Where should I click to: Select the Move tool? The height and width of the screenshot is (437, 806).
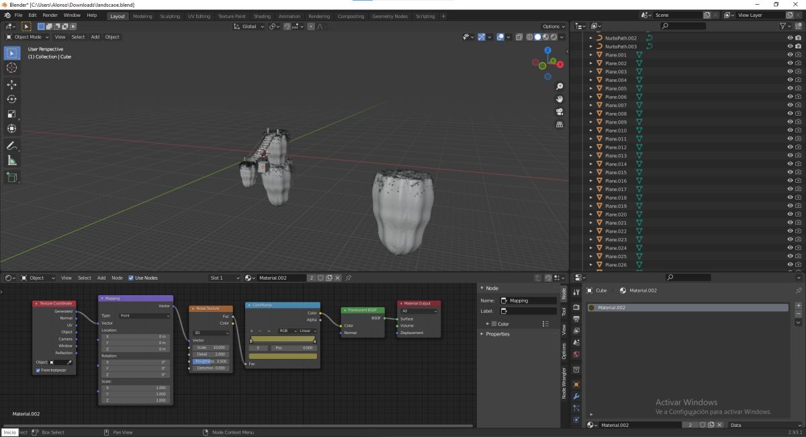tap(12, 85)
